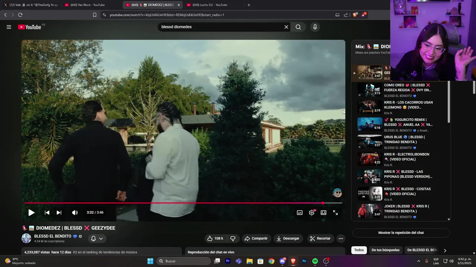Click the red progress scrubber handle
This screenshot has height=267, width=476.
[323, 203]
